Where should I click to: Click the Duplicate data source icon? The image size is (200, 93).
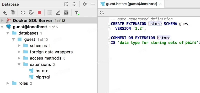[x=12, y=12]
